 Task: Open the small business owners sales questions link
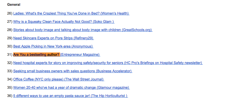tap(73, 71)
